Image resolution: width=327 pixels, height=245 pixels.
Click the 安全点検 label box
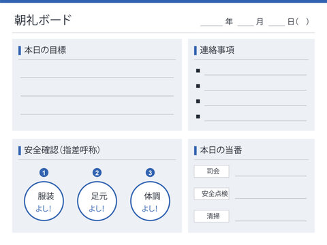(211, 194)
